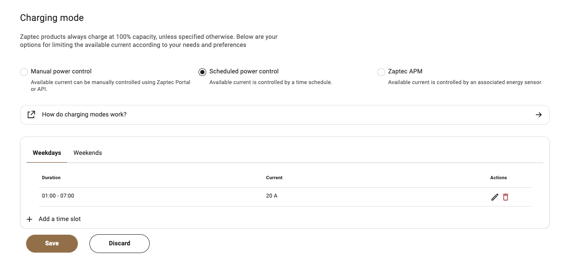Click the external link icon beside charging modes help

point(31,115)
